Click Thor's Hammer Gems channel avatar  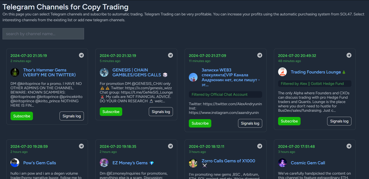[x=15, y=72]
